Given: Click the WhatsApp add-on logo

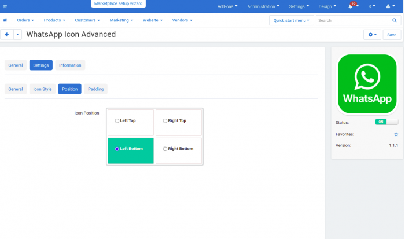Looking at the screenshot, I should coord(367,84).
